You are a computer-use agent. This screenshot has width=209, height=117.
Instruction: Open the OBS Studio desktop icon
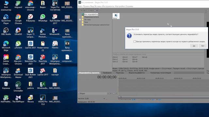click(x=6, y=31)
